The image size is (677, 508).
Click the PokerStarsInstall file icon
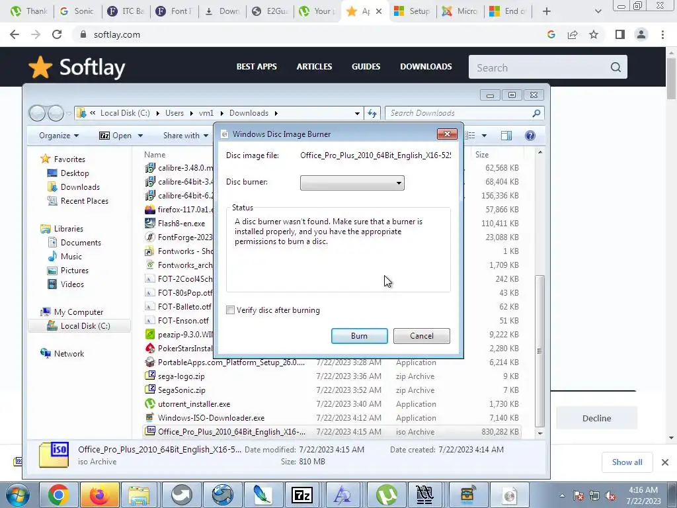(x=150, y=348)
